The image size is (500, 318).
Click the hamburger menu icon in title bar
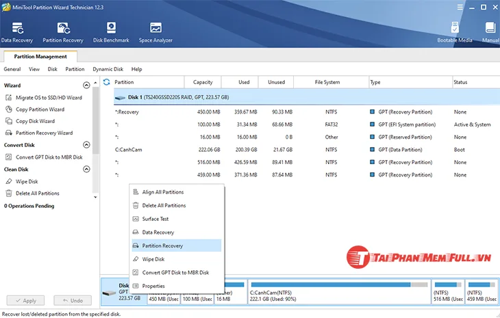(x=460, y=7)
